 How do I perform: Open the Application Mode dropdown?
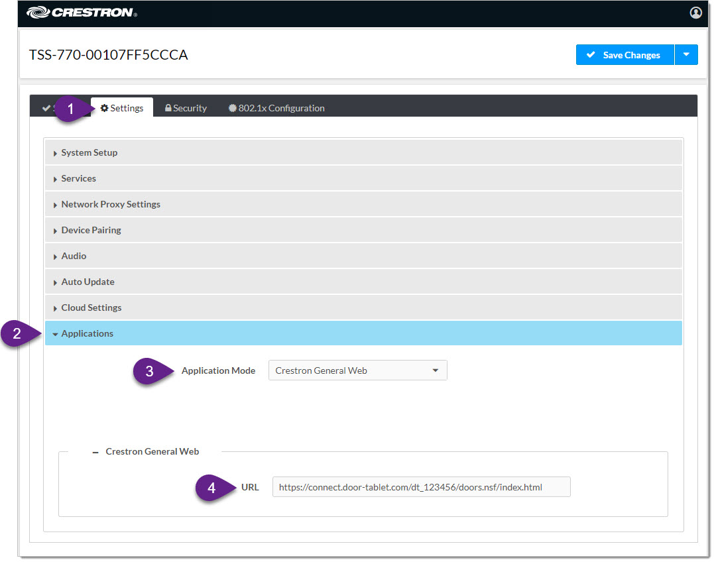(x=357, y=370)
